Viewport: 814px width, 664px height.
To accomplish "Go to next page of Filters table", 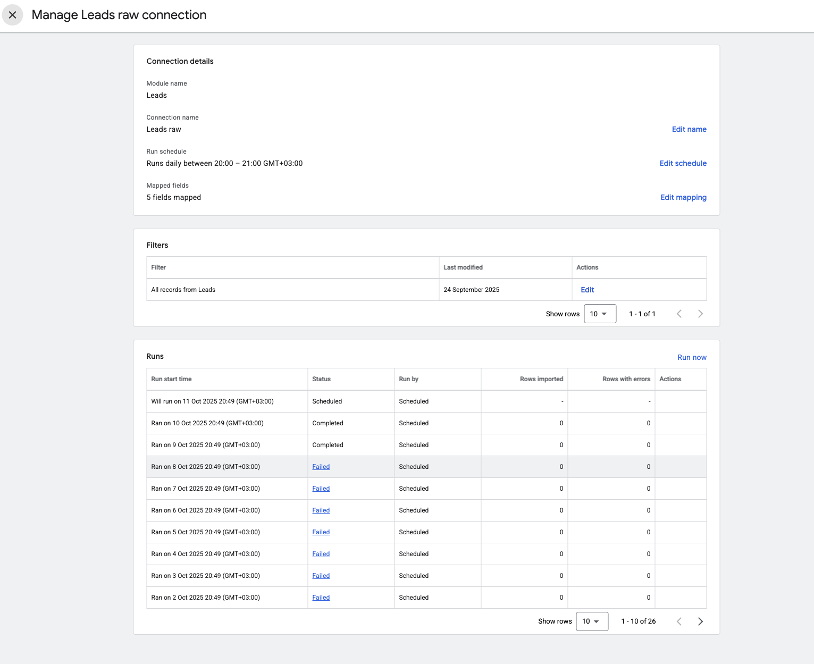I will point(700,314).
